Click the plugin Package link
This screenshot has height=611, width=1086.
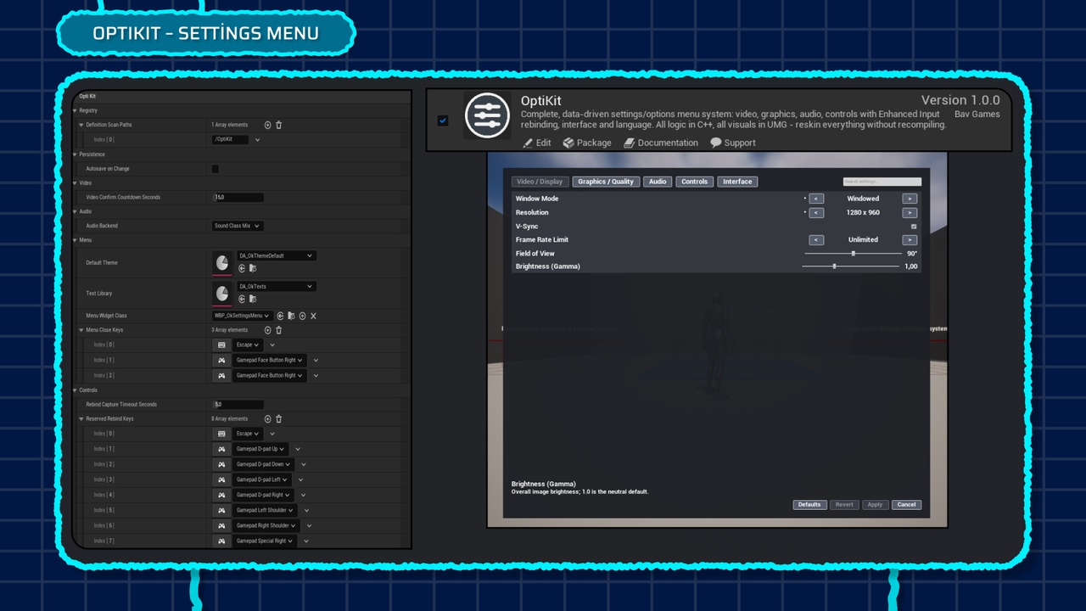point(587,143)
